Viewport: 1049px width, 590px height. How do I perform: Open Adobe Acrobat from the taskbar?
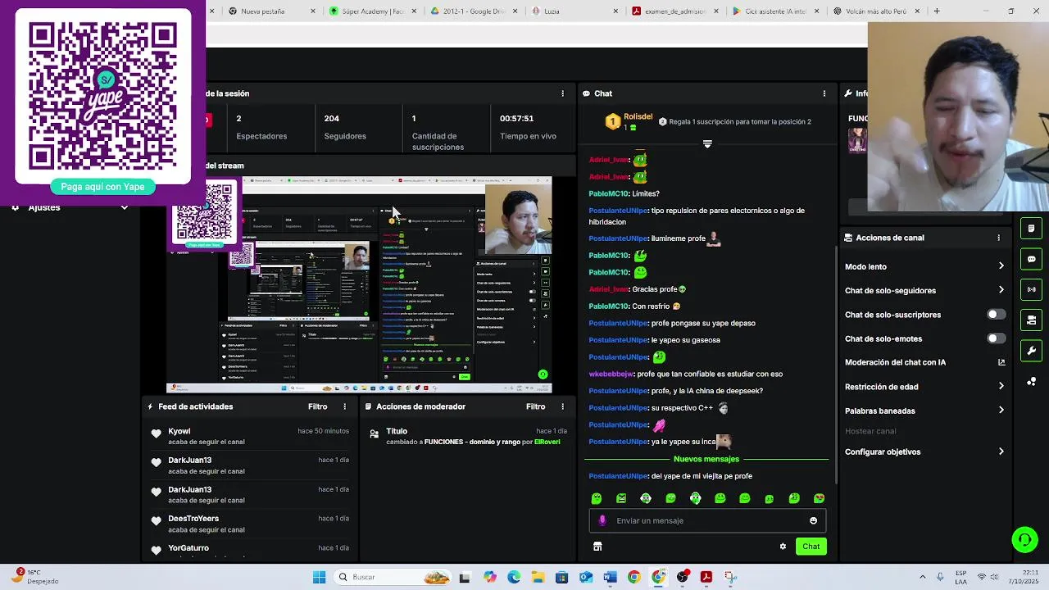tap(706, 577)
